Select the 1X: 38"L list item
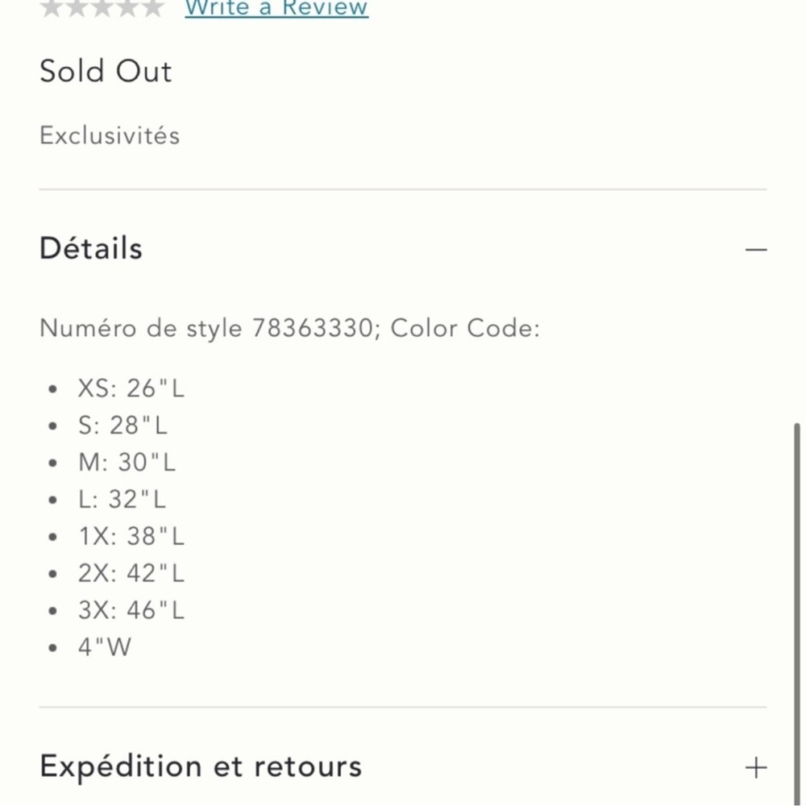The height and width of the screenshot is (806, 806). point(131,537)
